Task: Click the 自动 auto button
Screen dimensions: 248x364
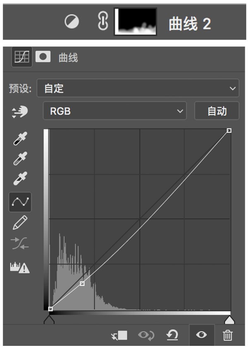Action: 217,111
